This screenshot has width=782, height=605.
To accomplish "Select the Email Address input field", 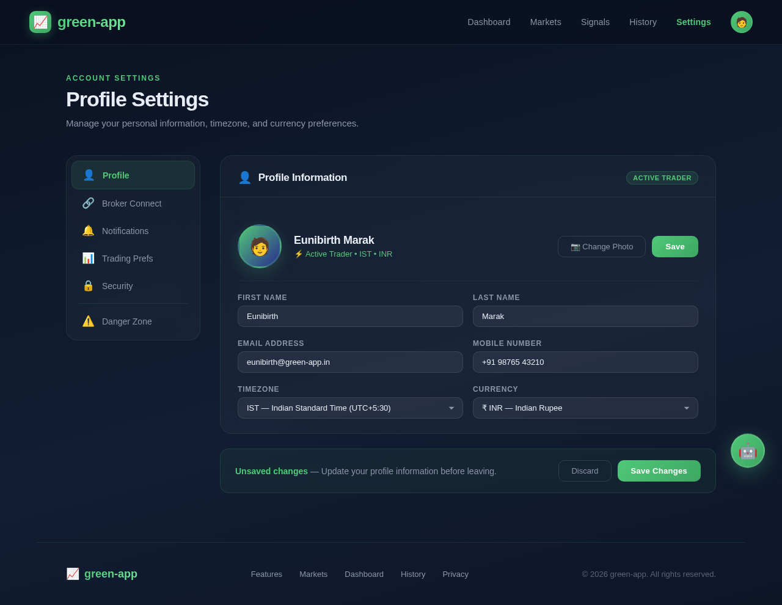I will coord(350,362).
